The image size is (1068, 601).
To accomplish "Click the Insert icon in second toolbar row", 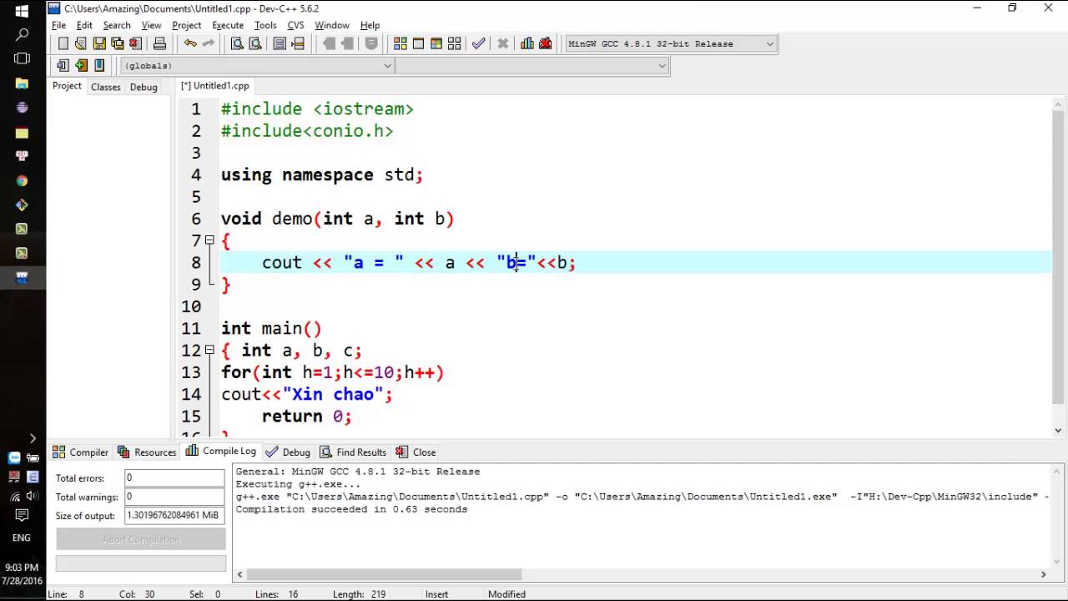I will click(63, 66).
